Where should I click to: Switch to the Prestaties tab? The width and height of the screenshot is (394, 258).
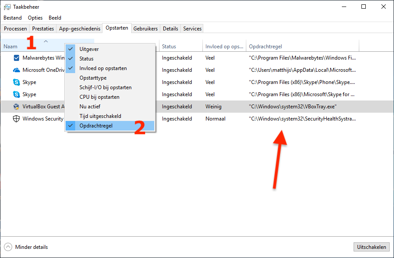[x=43, y=29]
